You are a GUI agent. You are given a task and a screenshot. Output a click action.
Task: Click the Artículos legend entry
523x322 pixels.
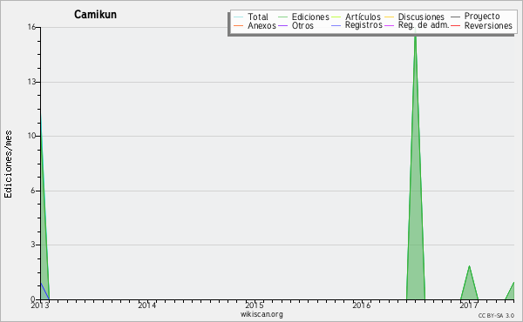click(x=356, y=17)
